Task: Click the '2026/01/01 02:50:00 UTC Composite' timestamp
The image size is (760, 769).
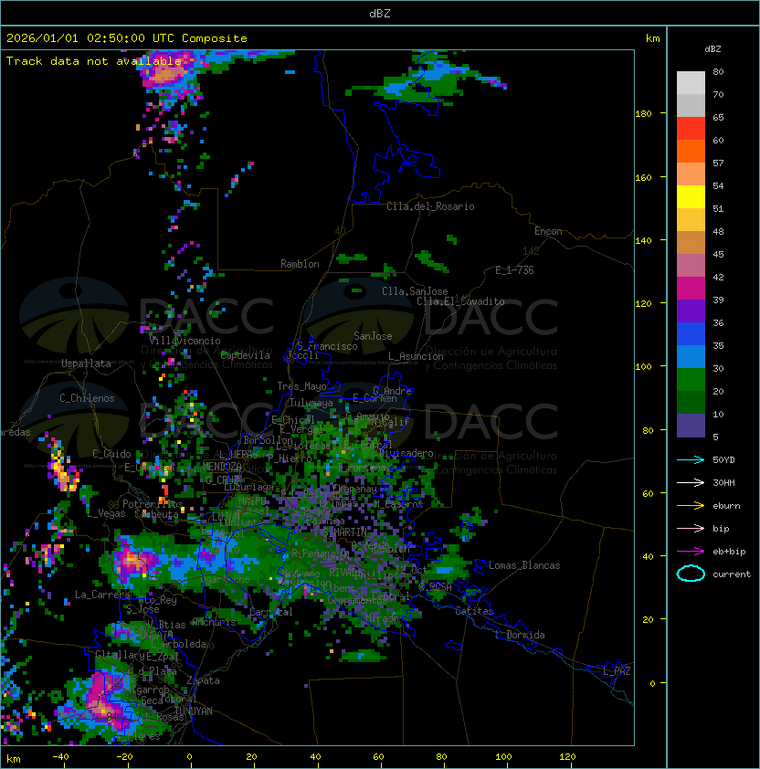Action: (127, 38)
